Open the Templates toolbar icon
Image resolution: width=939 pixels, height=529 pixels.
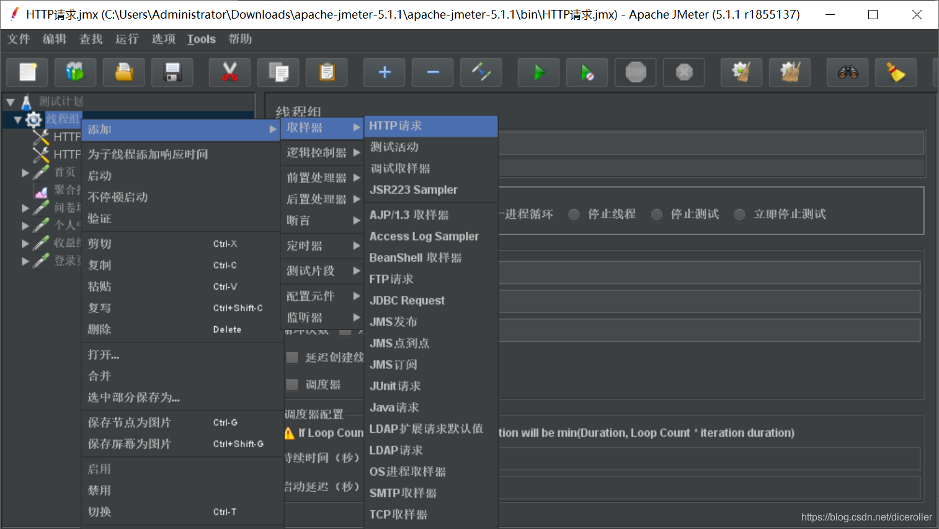[x=75, y=72]
